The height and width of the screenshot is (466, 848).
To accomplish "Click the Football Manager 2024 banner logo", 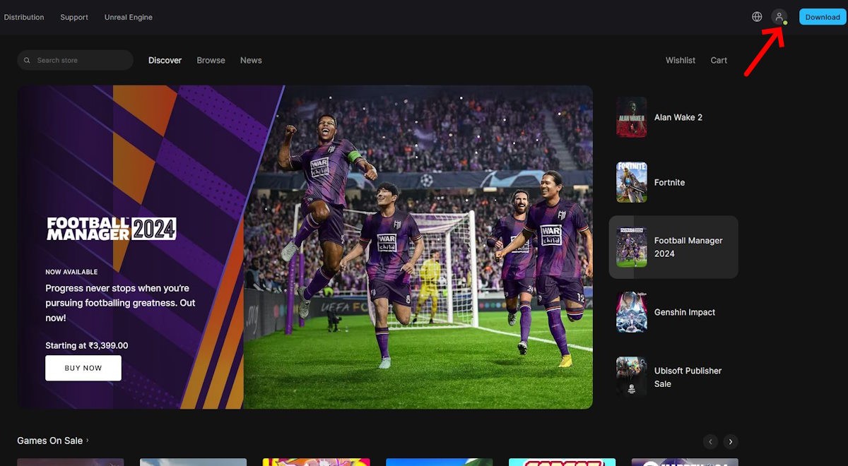I will (x=112, y=229).
